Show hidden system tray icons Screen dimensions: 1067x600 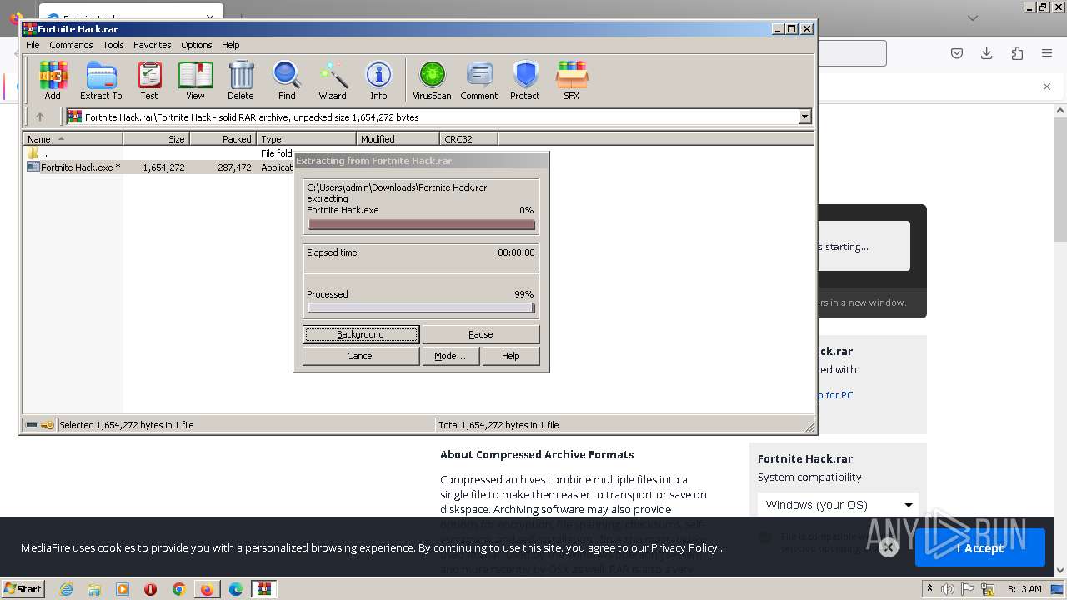929,588
